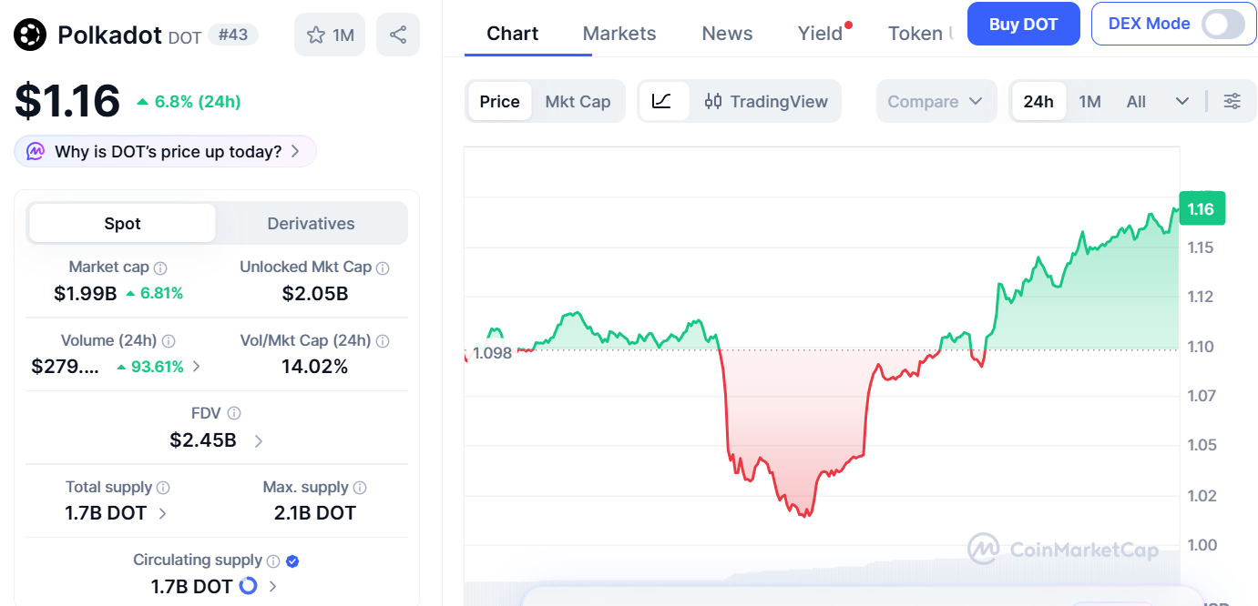Viewport: 1258px width, 606px height.
Task: Open the Chart tab
Action: [x=513, y=34]
